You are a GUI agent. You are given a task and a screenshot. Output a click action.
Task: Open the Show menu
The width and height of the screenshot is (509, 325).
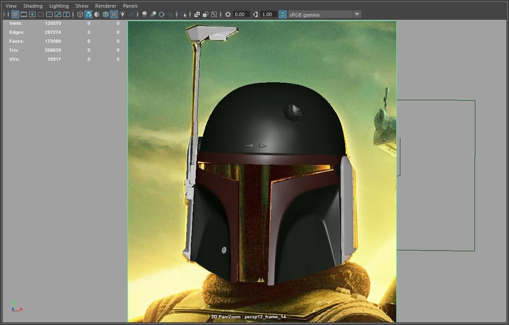pos(82,6)
